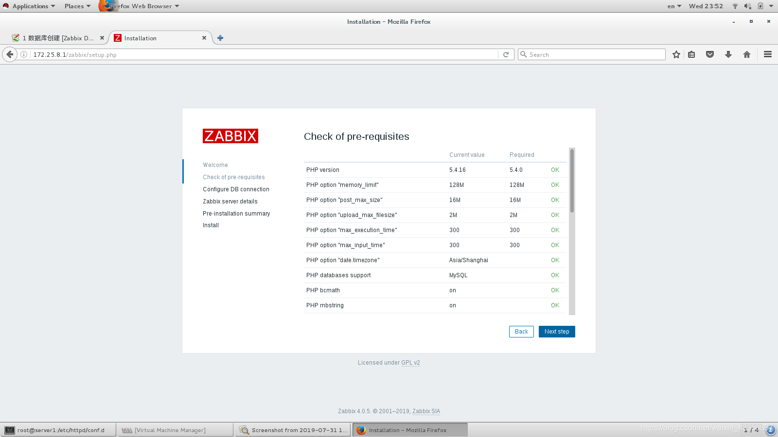Minimize the Firefox window
778x437 pixels.
coord(734,22)
